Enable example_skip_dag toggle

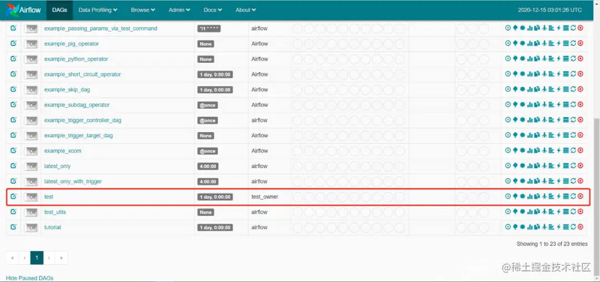(31, 90)
